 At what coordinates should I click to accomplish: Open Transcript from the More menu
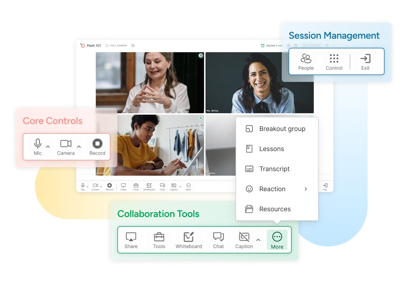point(277,169)
